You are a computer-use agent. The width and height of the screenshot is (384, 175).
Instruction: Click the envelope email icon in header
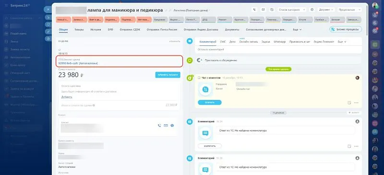coord(263,10)
